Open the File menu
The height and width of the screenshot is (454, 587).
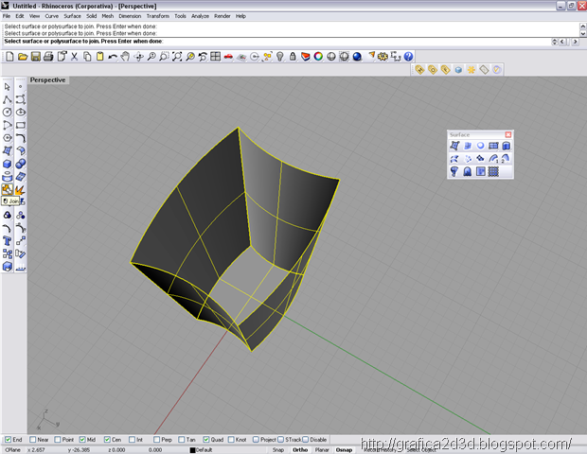(7, 16)
